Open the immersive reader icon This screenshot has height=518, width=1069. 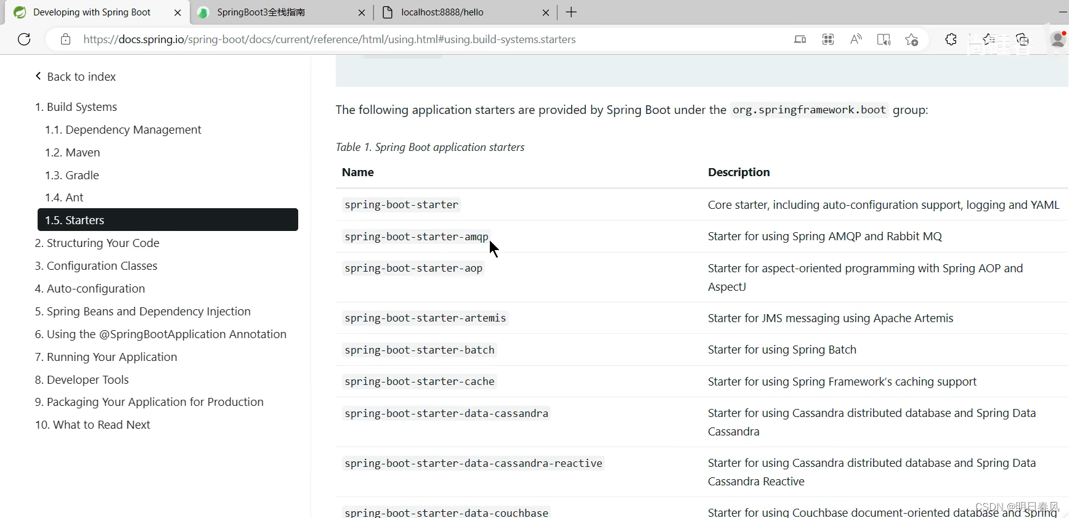tap(884, 39)
